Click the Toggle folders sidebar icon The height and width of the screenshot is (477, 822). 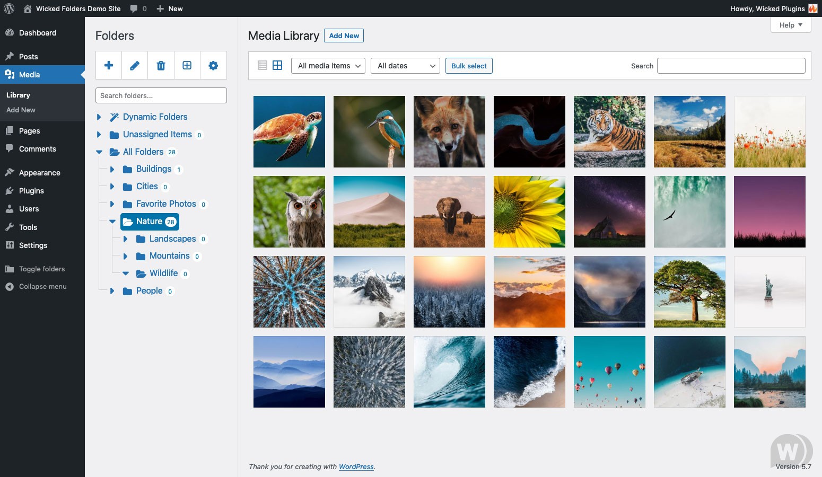tap(8, 269)
